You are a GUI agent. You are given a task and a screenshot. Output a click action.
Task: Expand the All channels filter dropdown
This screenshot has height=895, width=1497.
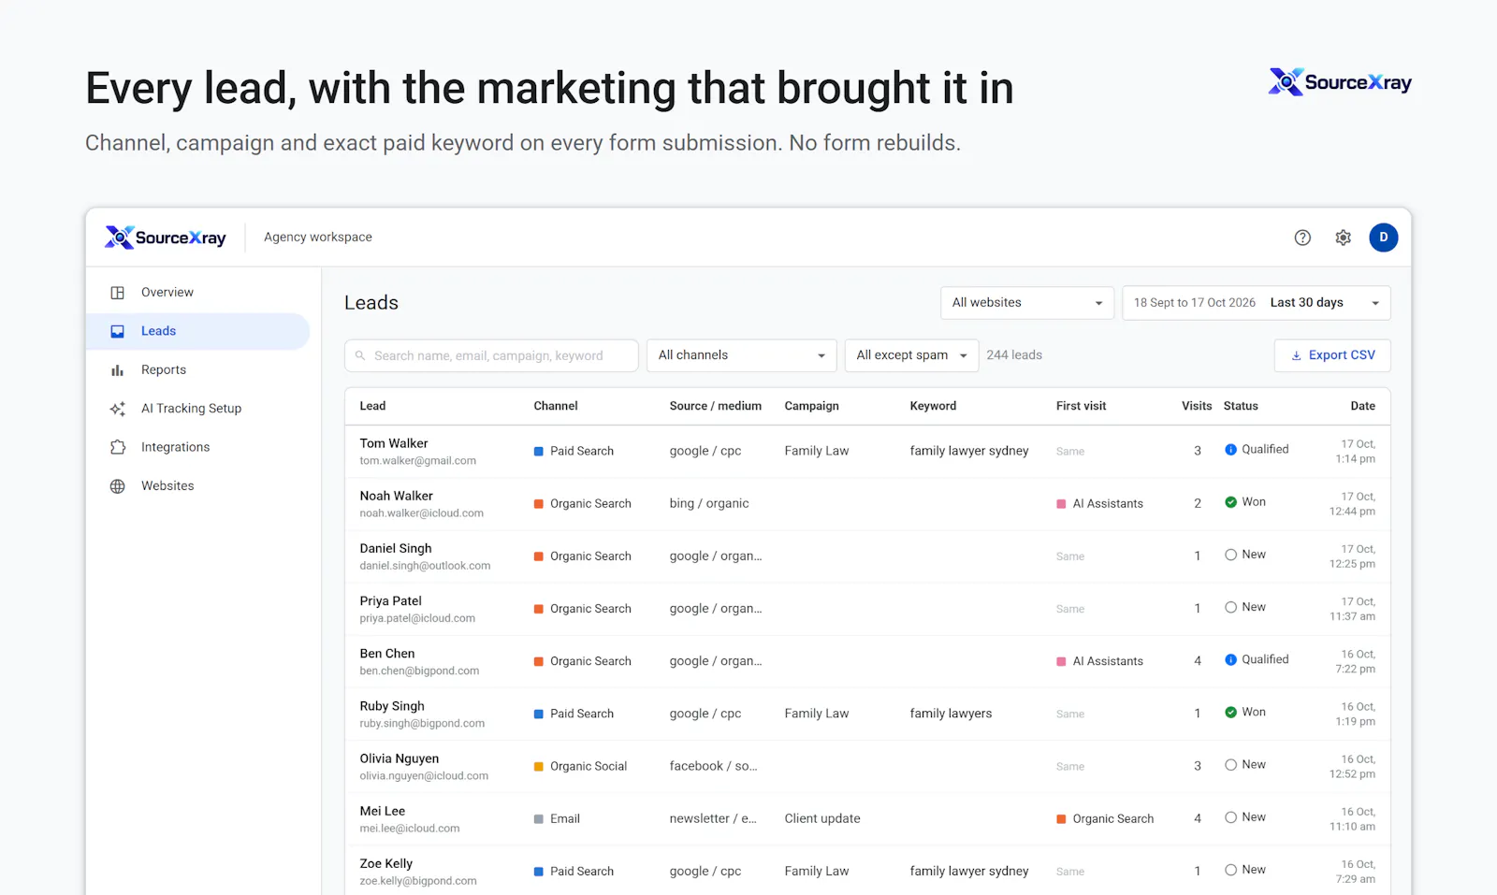coord(742,355)
